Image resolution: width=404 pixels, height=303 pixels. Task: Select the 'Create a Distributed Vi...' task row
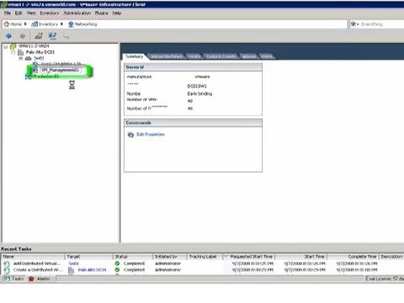click(x=202, y=269)
